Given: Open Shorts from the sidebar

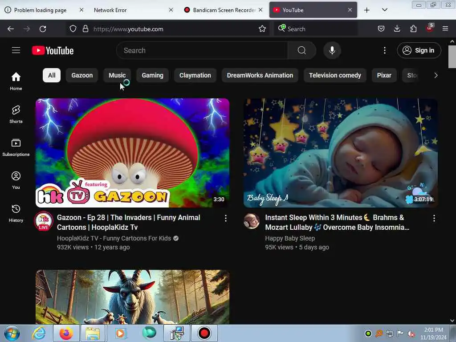Looking at the screenshot, I should click(x=16, y=114).
